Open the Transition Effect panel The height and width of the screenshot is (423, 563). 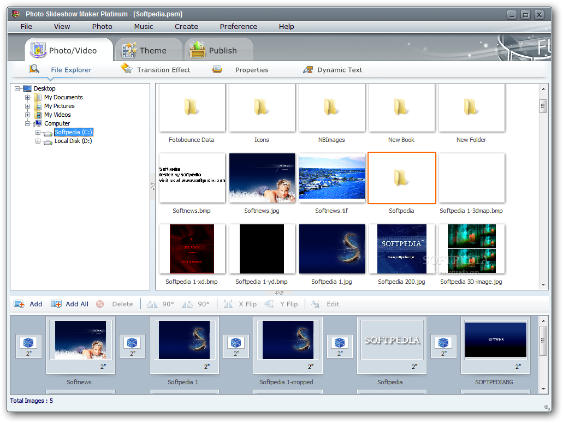[x=156, y=70]
